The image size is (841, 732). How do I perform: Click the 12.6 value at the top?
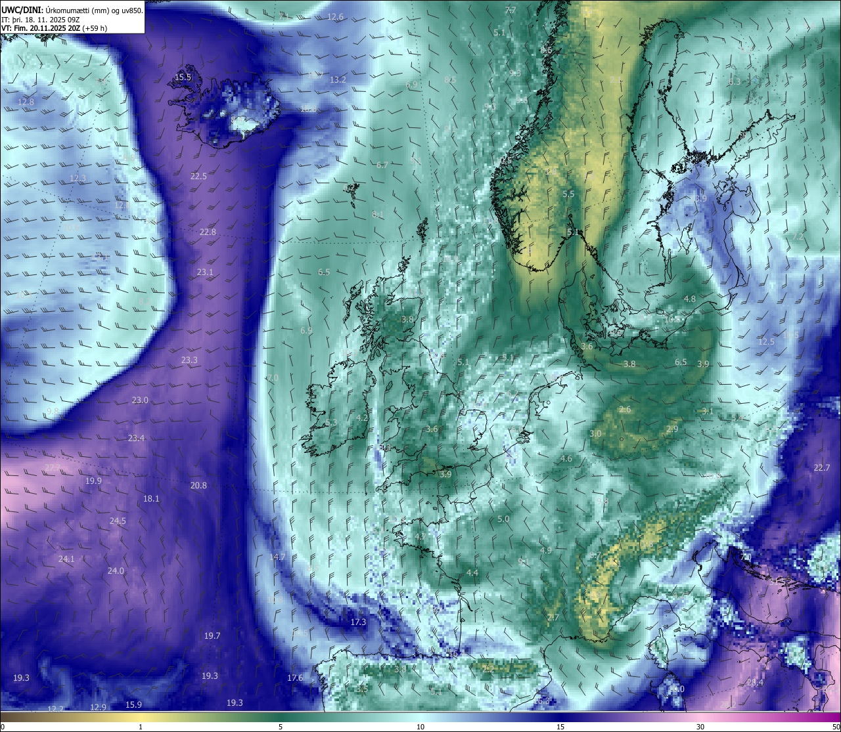point(336,16)
